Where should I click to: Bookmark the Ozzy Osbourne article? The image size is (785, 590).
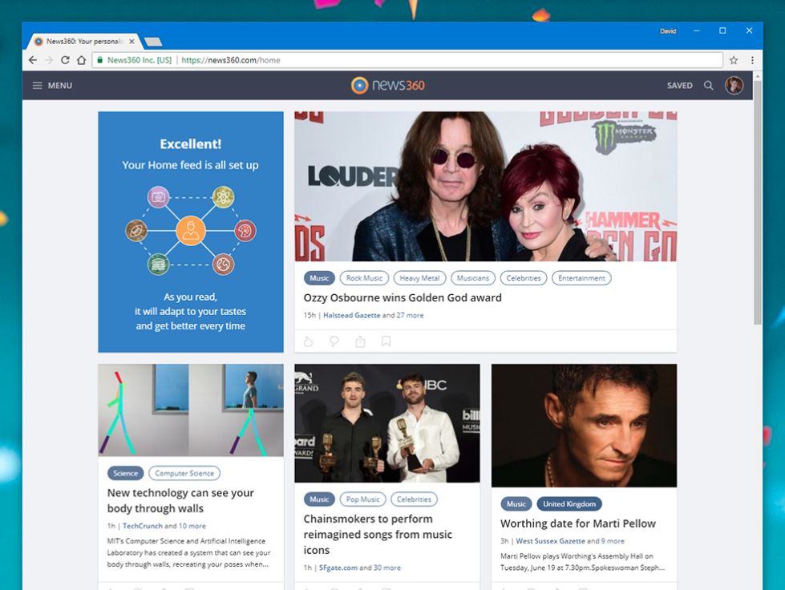[386, 341]
